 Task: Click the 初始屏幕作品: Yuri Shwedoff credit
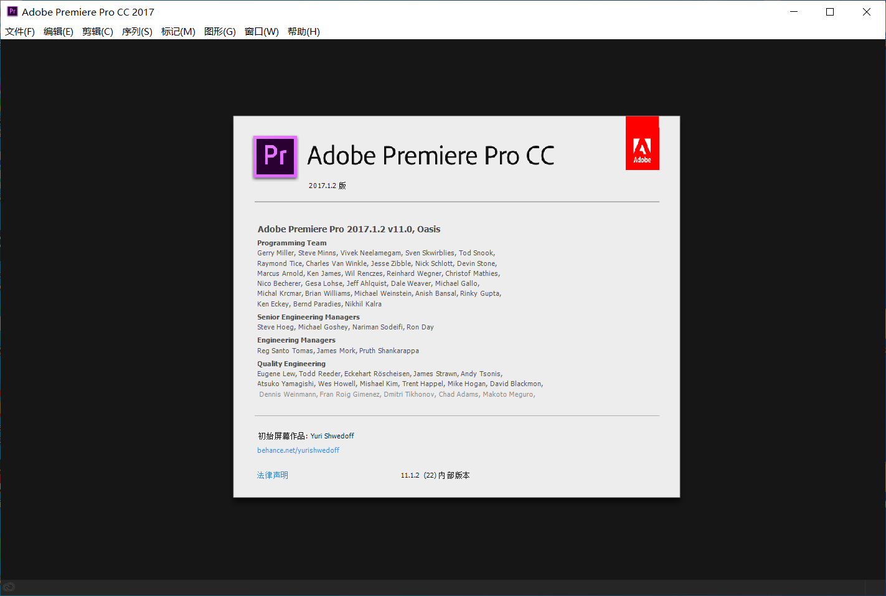306,436
